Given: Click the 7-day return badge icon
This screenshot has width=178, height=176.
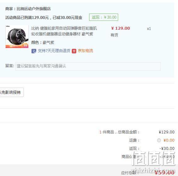Looking at the screenshot, I should click(x=34, y=51).
